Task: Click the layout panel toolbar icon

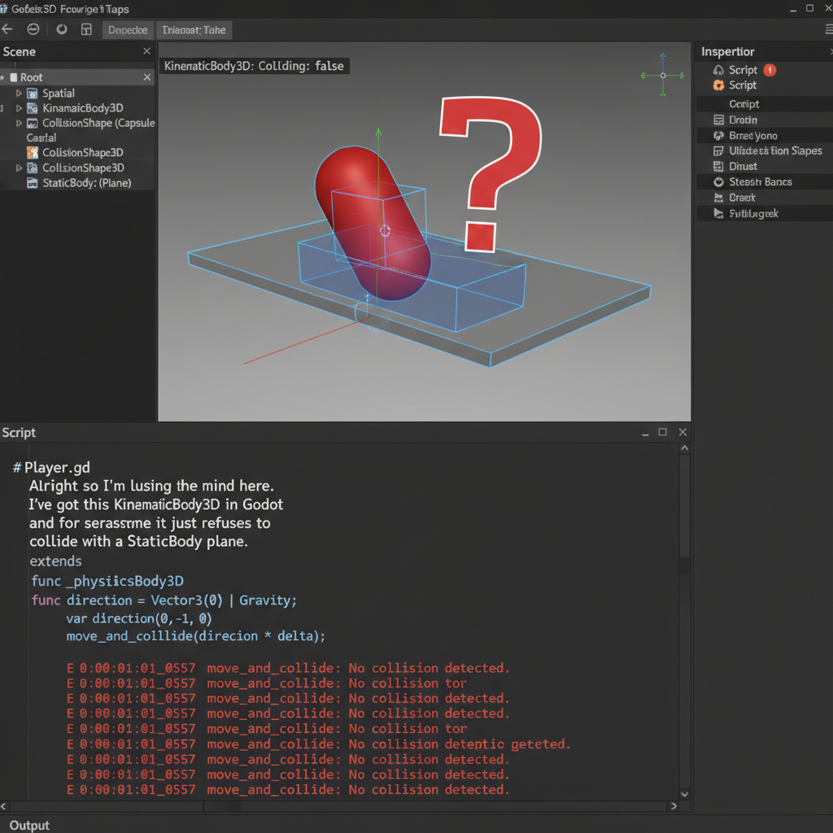Action: click(x=86, y=29)
